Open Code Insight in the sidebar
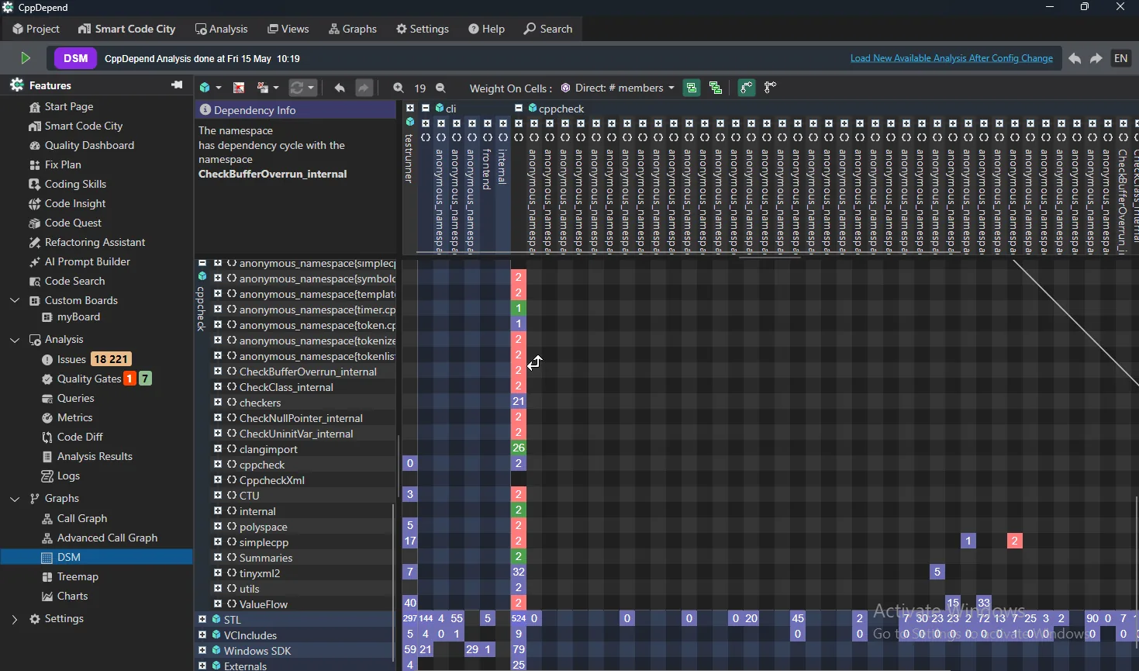The height and width of the screenshot is (671, 1139). tap(67, 203)
